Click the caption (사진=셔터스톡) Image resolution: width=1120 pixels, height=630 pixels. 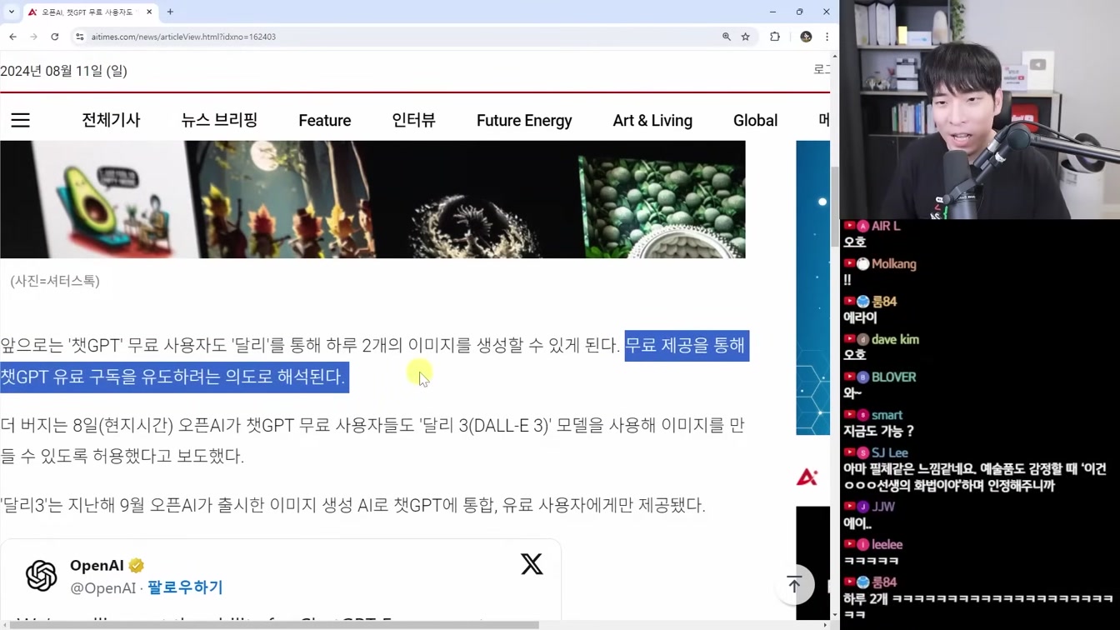pyautogui.click(x=55, y=281)
